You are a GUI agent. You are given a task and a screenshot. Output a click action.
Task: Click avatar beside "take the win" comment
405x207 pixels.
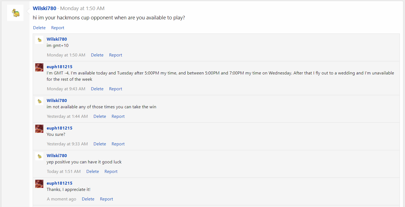pos(39,101)
